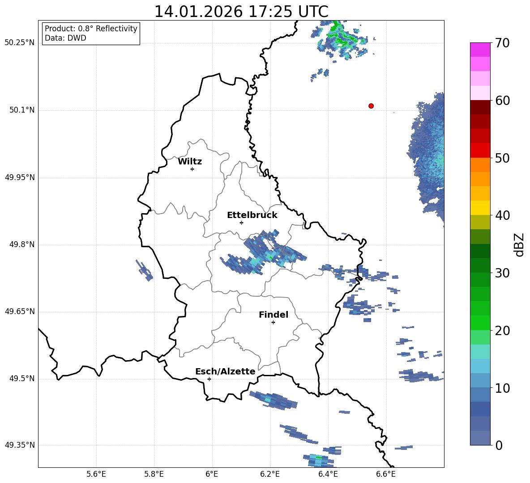
Task: Click the magenta top segment of the colorbar
Action: (x=480, y=50)
